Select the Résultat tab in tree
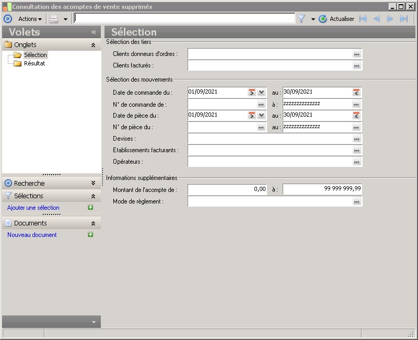 tap(34, 63)
